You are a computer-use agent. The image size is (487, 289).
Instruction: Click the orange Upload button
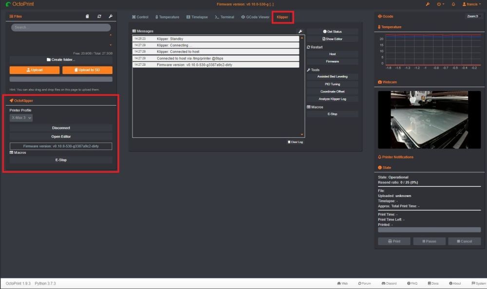tap(35, 70)
